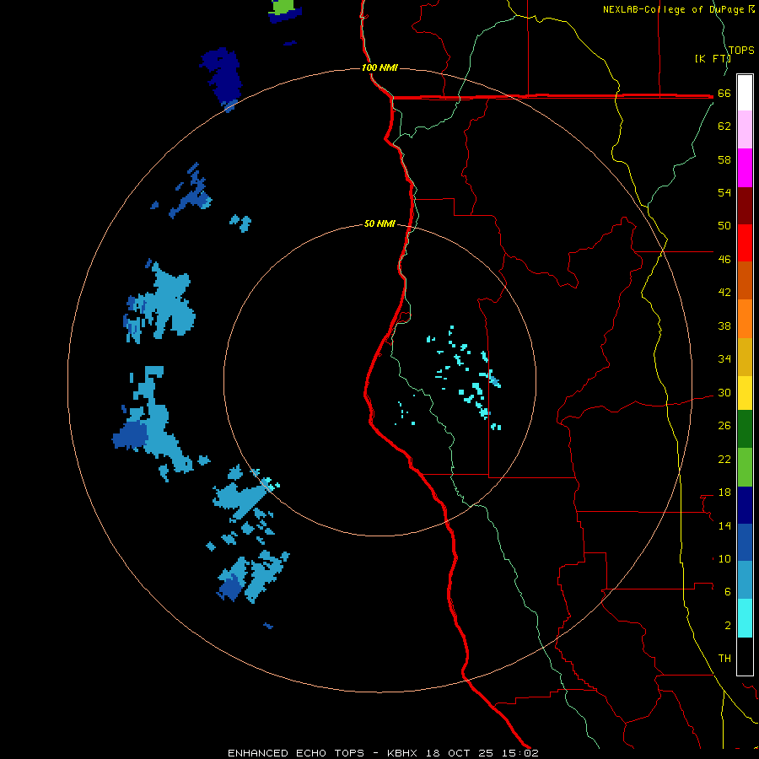Click the black TH swatch in the legend

coord(745,656)
